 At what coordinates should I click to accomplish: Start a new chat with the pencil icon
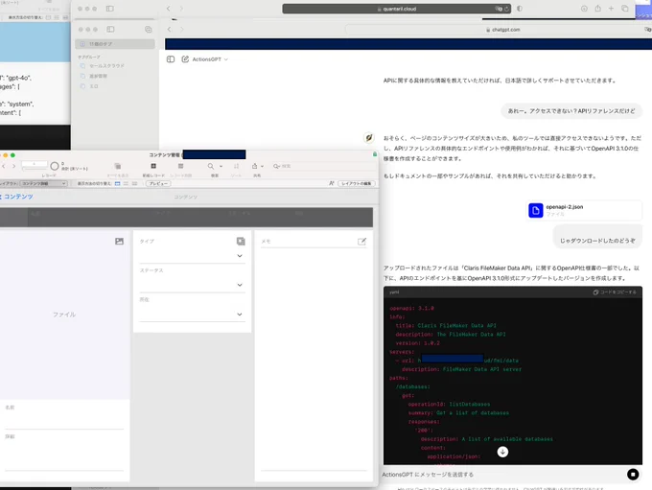[x=185, y=59]
